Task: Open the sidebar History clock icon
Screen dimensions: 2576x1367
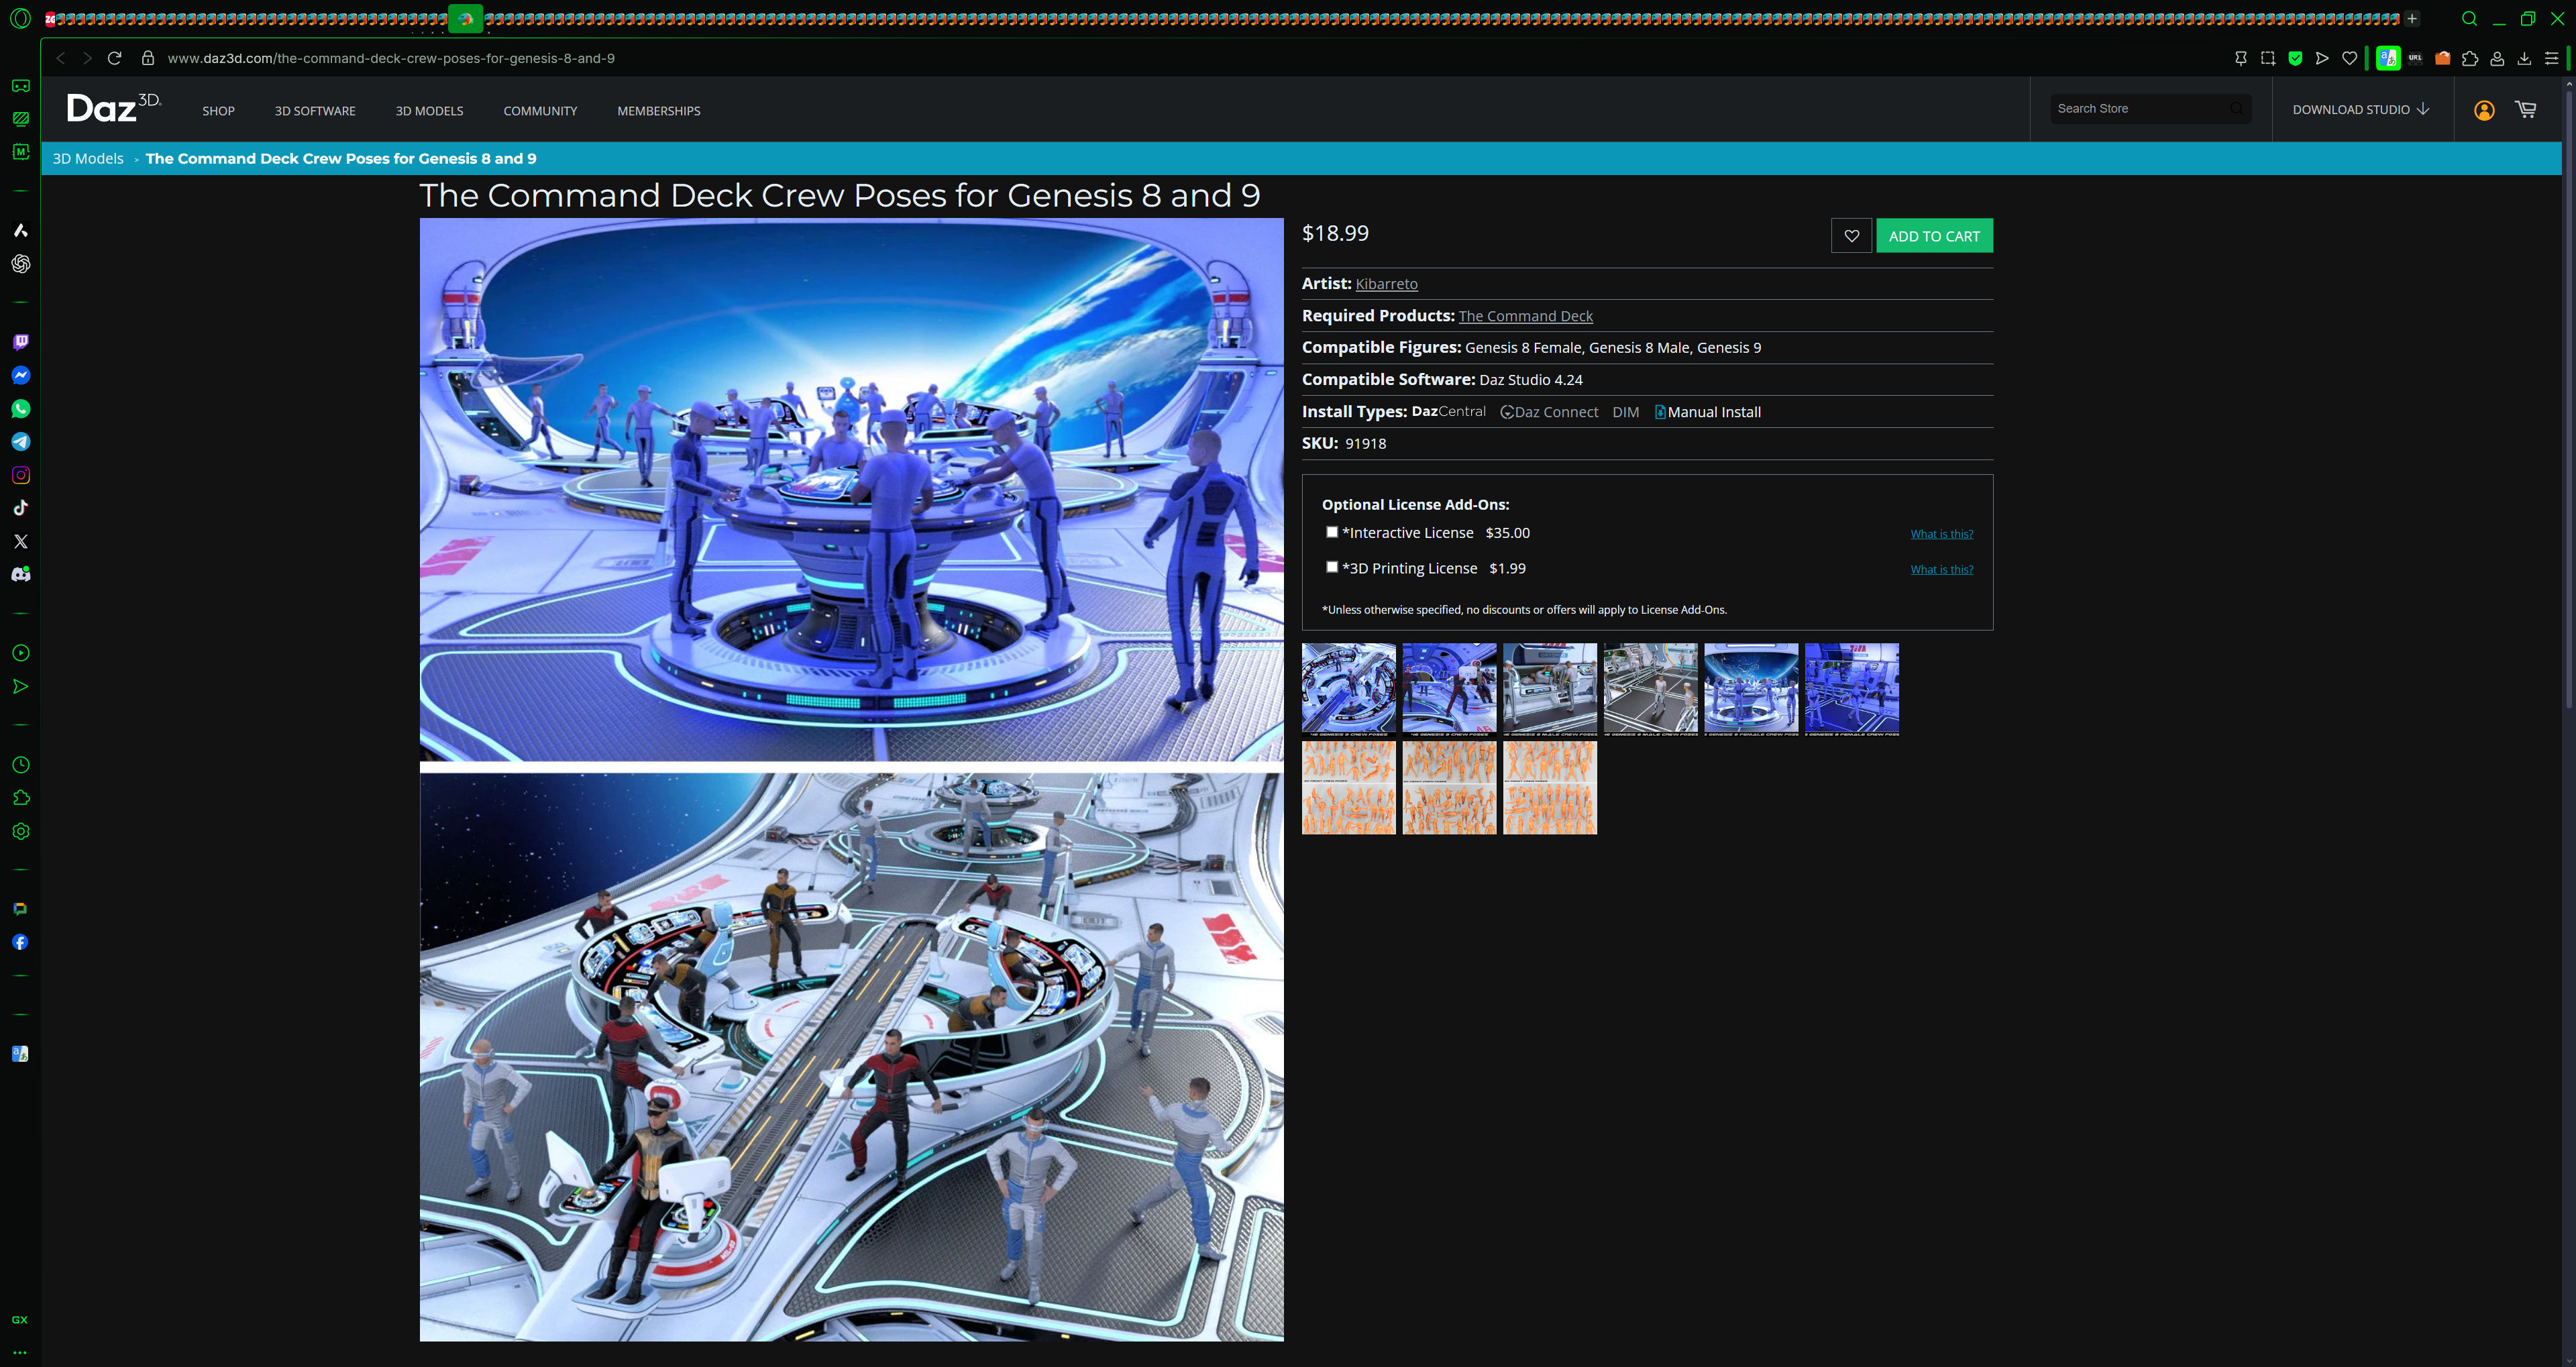Action: 20,765
